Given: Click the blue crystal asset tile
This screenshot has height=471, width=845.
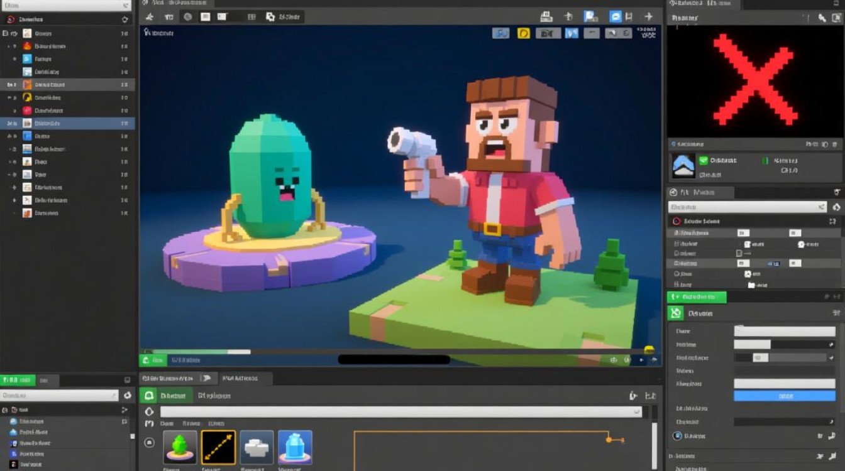Looking at the screenshot, I should [x=295, y=447].
